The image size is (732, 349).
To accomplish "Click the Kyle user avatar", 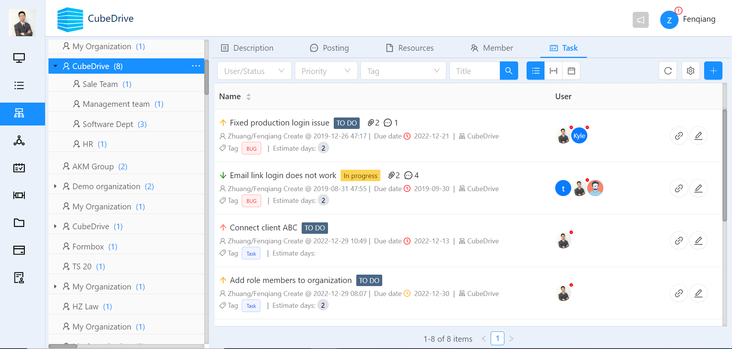I will (x=579, y=136).
